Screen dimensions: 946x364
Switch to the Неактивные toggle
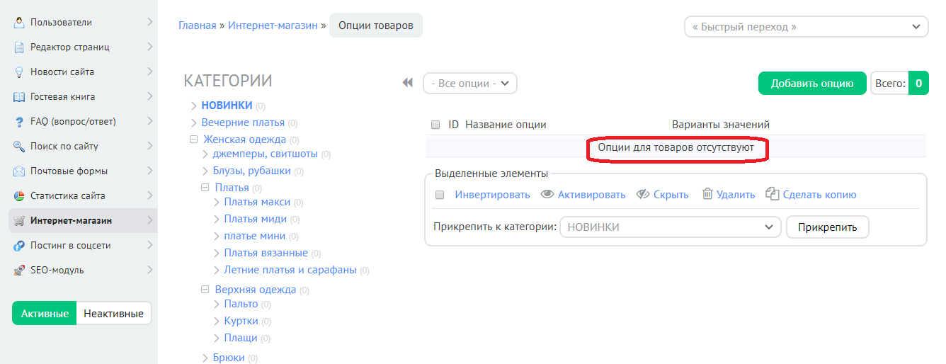113,314
